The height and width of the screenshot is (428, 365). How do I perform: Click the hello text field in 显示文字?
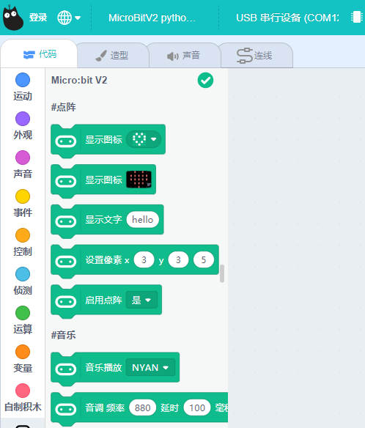pyautogui.click(x=142, y=219)
